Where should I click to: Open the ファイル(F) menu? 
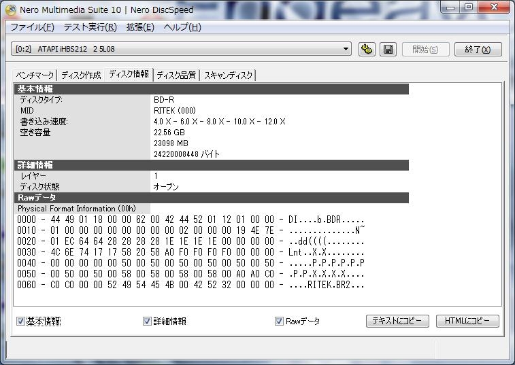32,27
